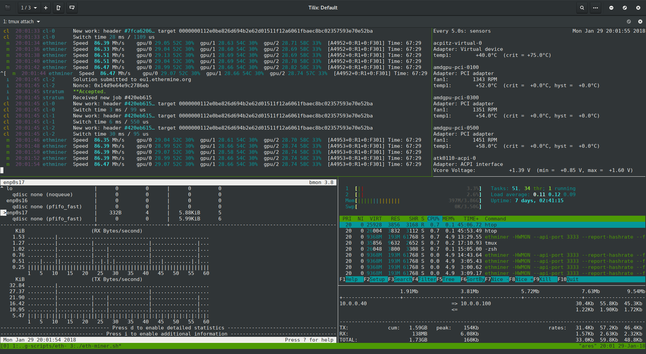This screenshot has height=354, width=646.
Task: Add a new session with plus button
Action: 46,7
